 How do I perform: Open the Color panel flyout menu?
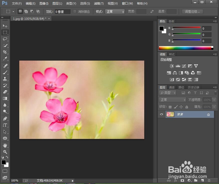point(215,21)
